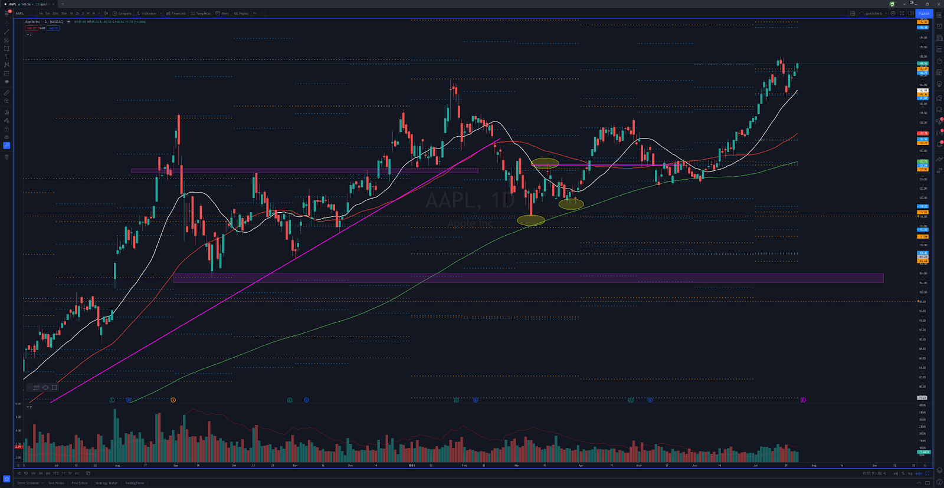
Task: Toggle the symbol legend visibility button
Action: (68, 22)
